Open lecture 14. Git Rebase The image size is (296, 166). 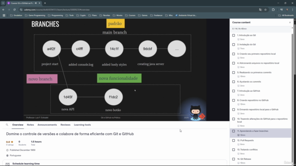point(260,161)
